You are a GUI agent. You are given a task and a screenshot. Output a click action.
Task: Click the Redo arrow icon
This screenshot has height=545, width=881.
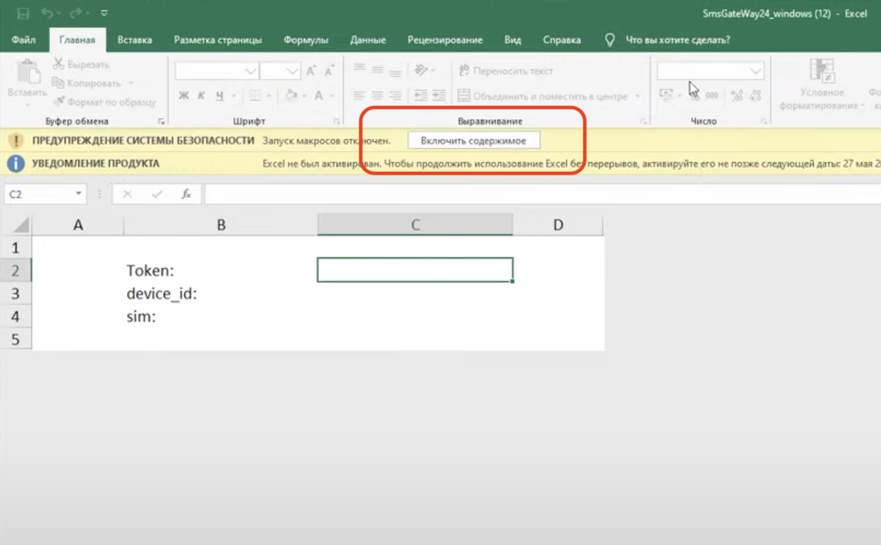tap(75, 13)
